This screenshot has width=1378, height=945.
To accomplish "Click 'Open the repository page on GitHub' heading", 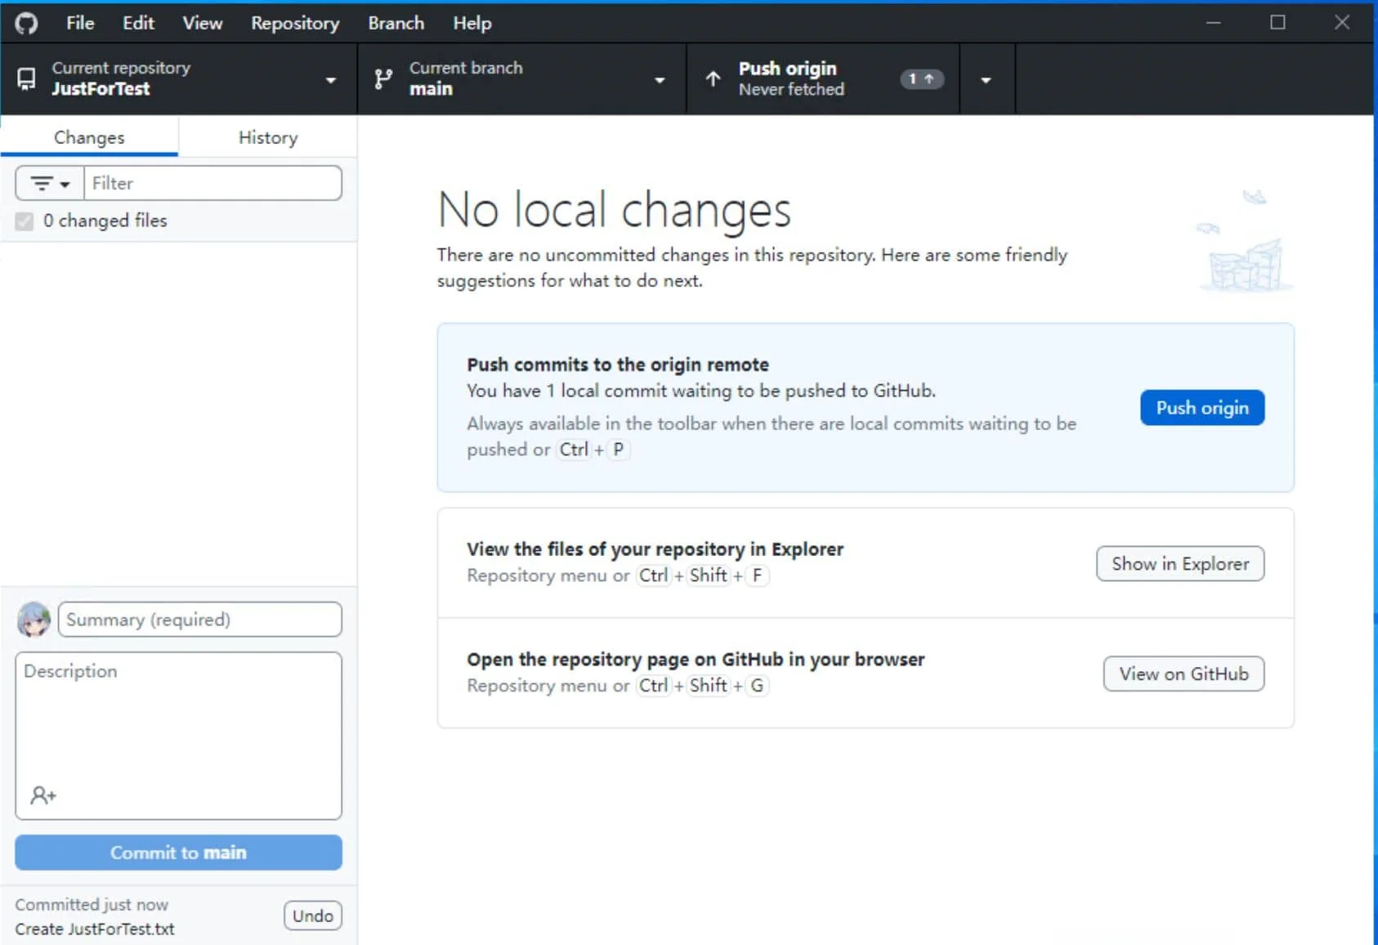I will [696, 659].
